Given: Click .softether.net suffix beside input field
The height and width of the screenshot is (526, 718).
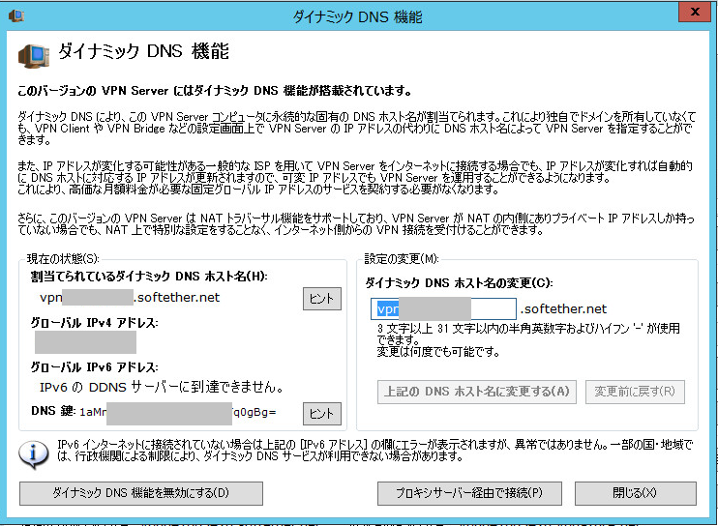Looking at the screenshot, I should point(563,309).
